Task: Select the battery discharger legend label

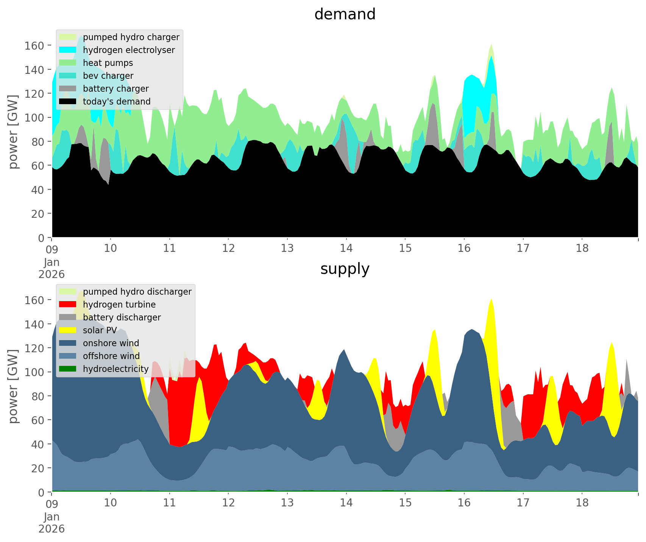Action: (x=122, y=317)
